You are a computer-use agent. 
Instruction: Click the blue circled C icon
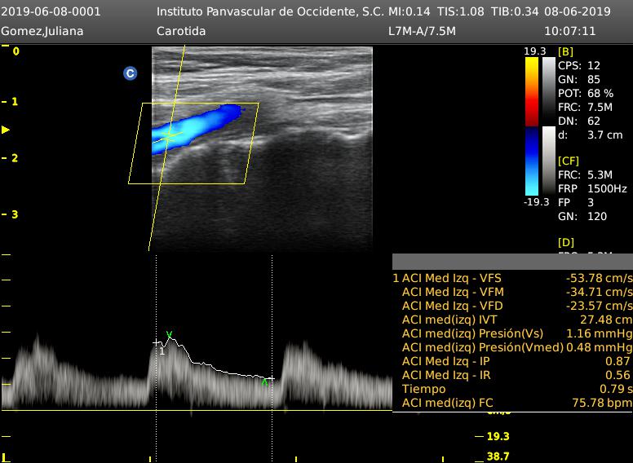pos(130,73)
